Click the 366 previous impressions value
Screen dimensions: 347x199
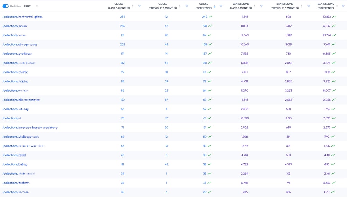288,192
